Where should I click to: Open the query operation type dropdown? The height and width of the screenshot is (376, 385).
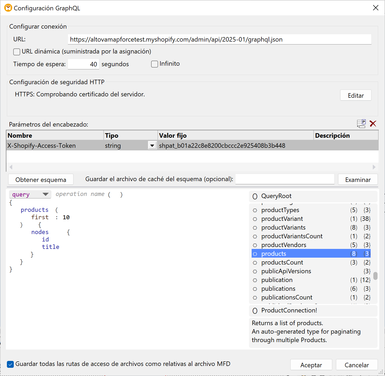pyautogui.click(x=45, y=194)
